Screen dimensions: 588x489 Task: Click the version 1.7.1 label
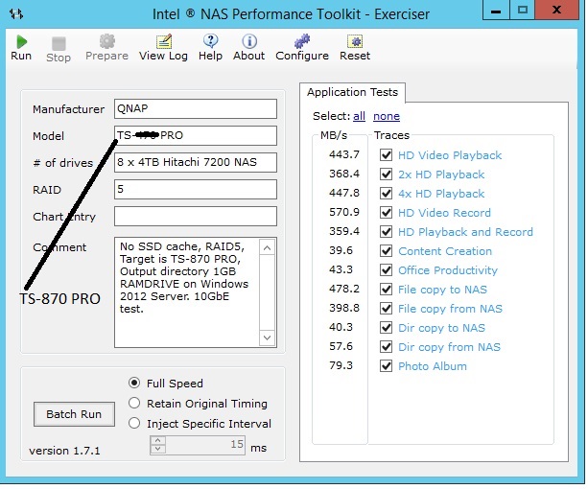64,451
